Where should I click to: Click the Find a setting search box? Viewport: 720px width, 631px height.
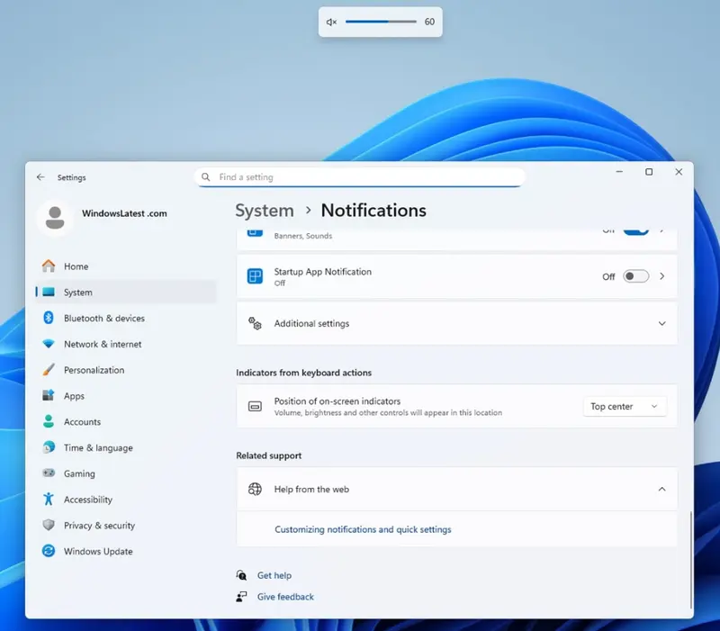coord(360,177)
